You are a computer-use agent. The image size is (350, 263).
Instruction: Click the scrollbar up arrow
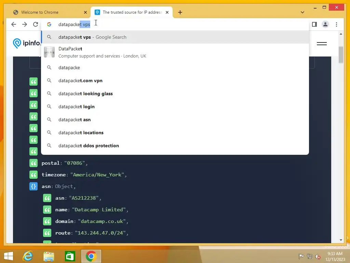click(x=341, y=34)
